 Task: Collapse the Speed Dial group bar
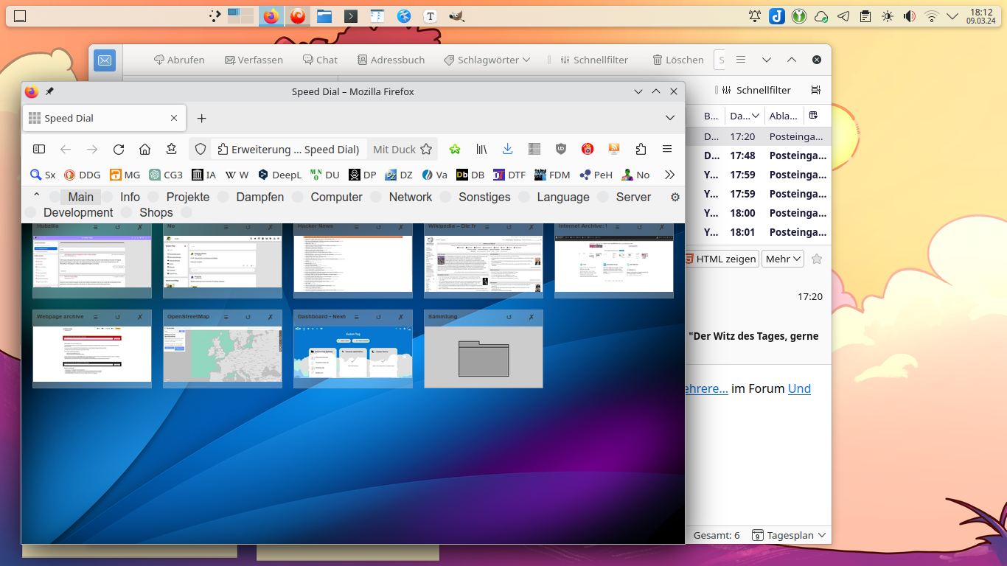click(37, 196)
